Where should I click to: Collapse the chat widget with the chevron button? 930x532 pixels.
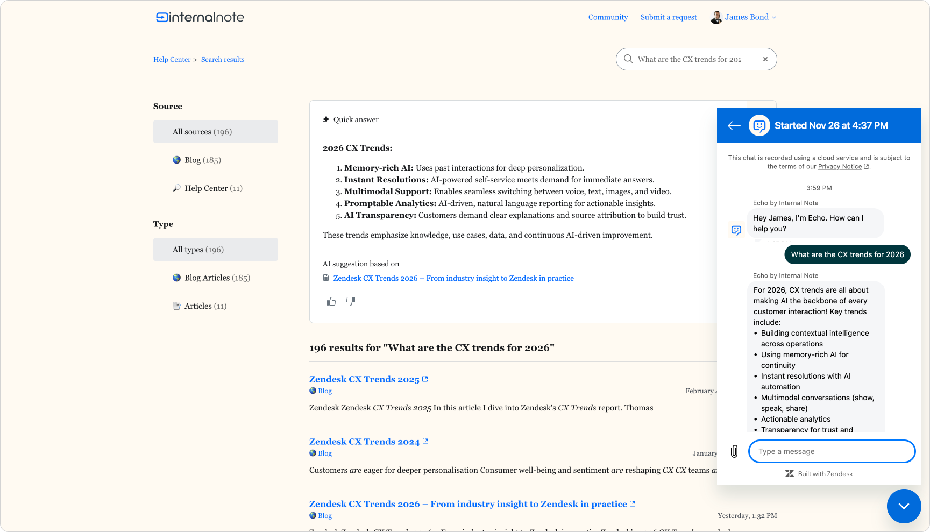click(904, 506)
